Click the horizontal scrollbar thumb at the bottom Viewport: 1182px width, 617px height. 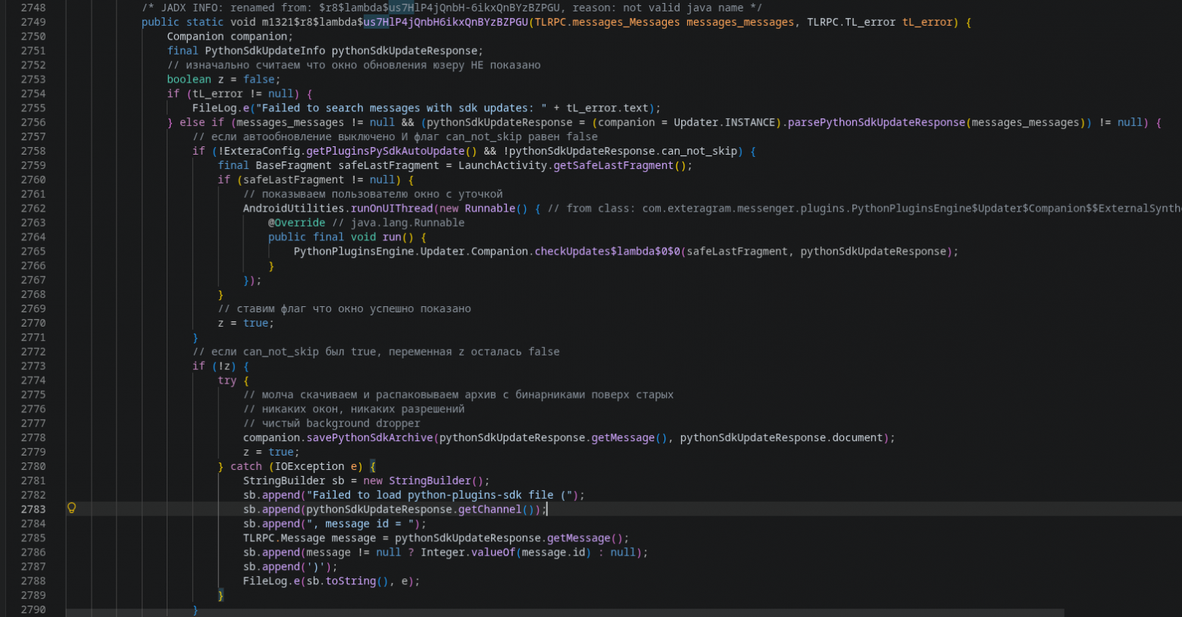565,612
